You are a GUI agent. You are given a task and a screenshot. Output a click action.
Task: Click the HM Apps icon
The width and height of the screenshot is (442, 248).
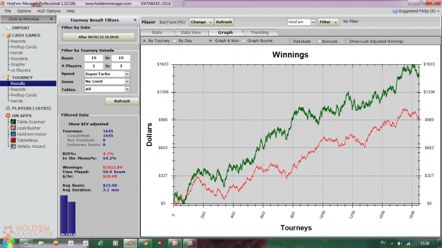point(8,116)
